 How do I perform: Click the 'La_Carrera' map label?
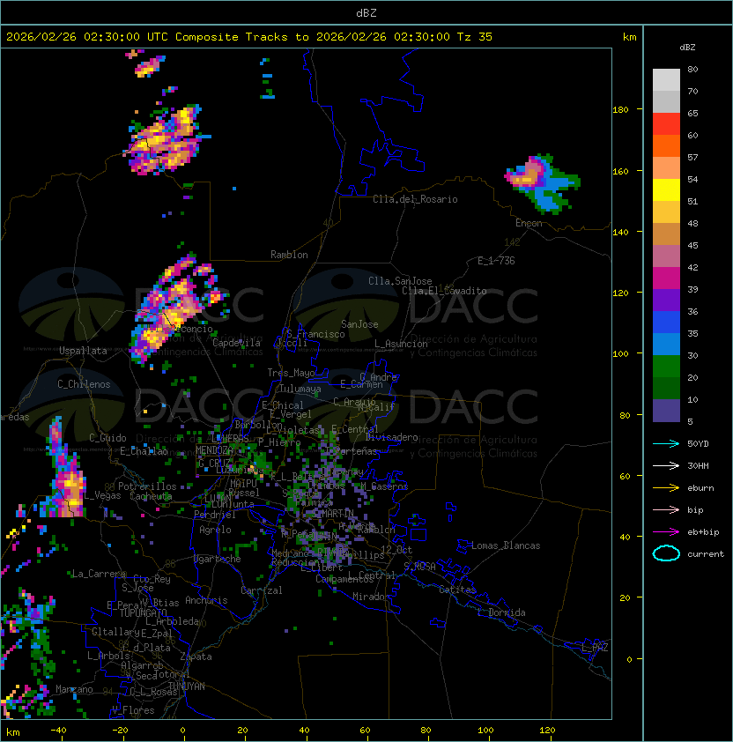[x=99, y=574]
